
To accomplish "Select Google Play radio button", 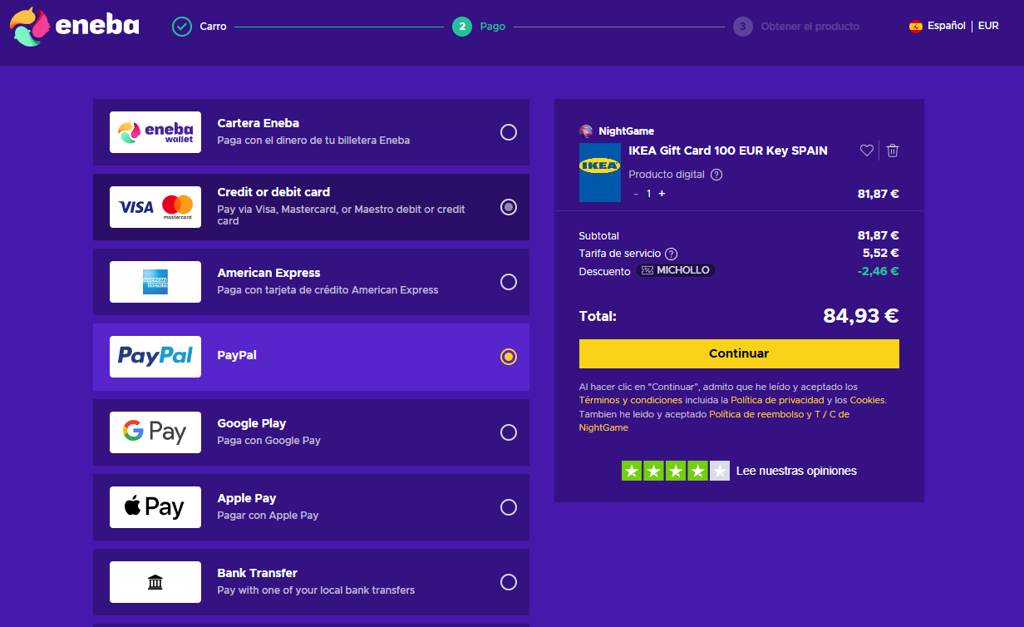I will 509,432.
